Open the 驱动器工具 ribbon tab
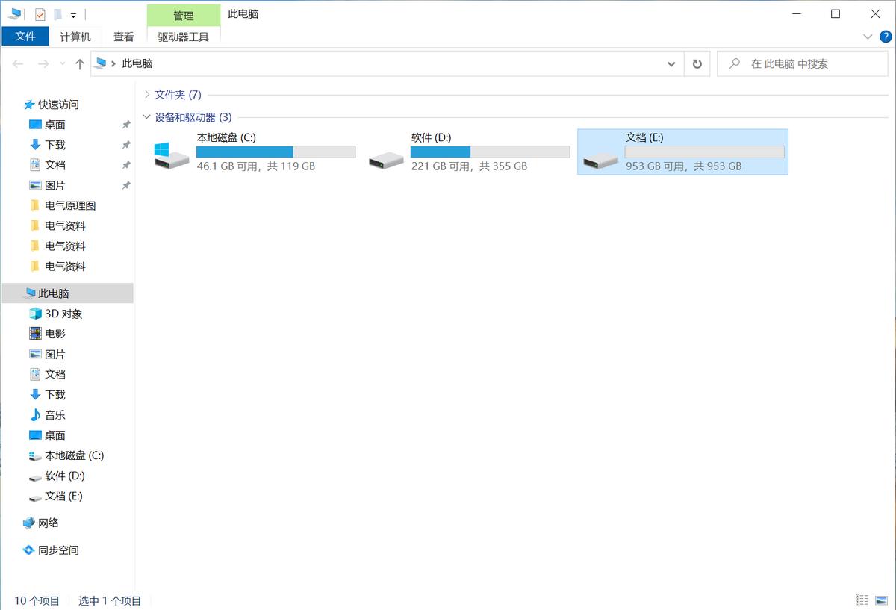The width and height of the screenshot is (896, 610). click(x=183, y=37)
